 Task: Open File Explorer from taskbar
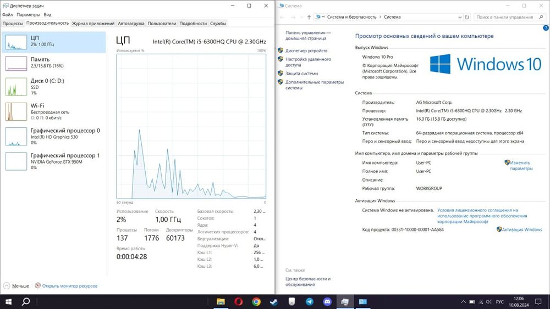[x=221, y=302]
